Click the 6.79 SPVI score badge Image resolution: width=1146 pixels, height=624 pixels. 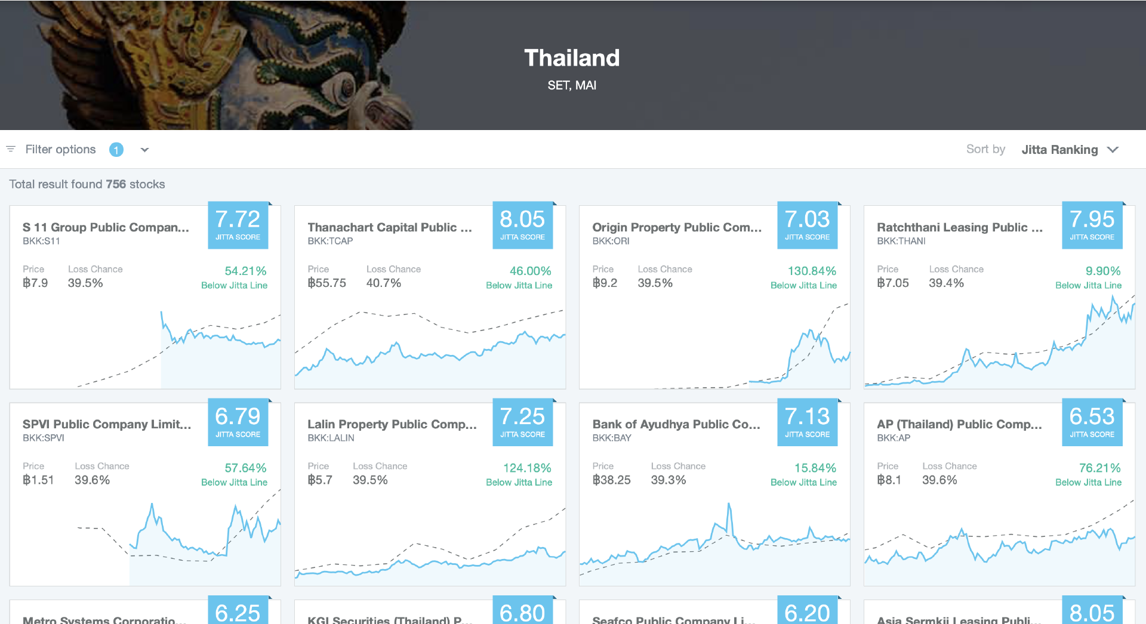click(x=238, y=422)
